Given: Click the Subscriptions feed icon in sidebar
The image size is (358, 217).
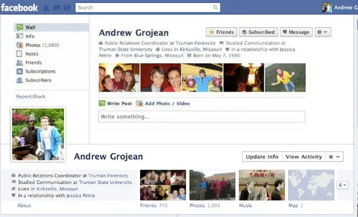Looking at the screenshot, I should [x=20, y=72].
